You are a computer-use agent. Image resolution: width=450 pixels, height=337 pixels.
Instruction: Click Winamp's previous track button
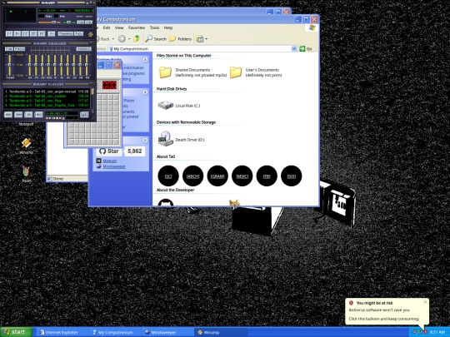[9, 33]
